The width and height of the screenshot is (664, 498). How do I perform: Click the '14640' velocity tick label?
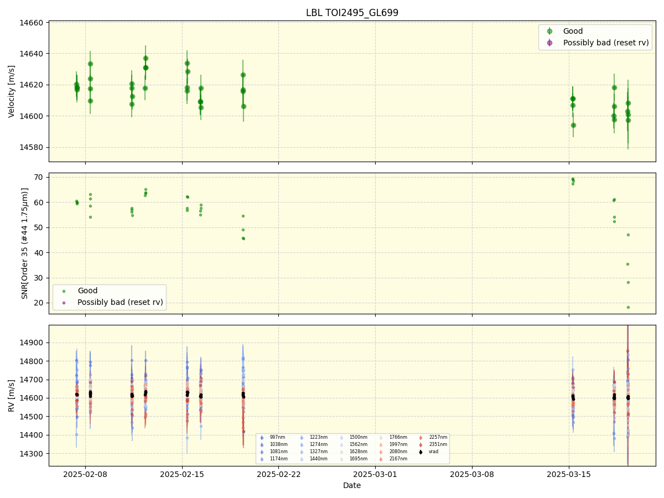click(x=33, y=54)
